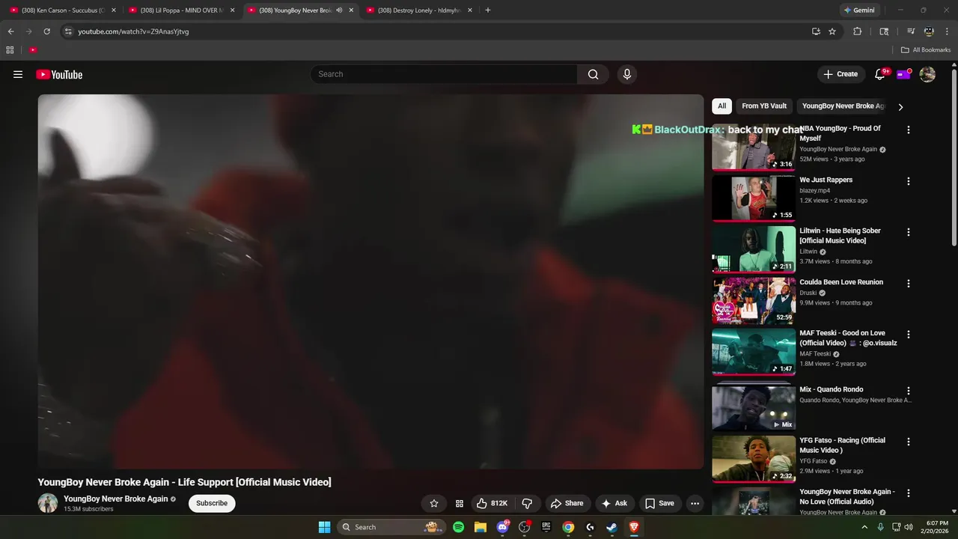The height and width of the screenshot is (539, 958).
Task: Close the Ken Carson Succubus tab
Action: pyautogui.click(x=114, y=10)
